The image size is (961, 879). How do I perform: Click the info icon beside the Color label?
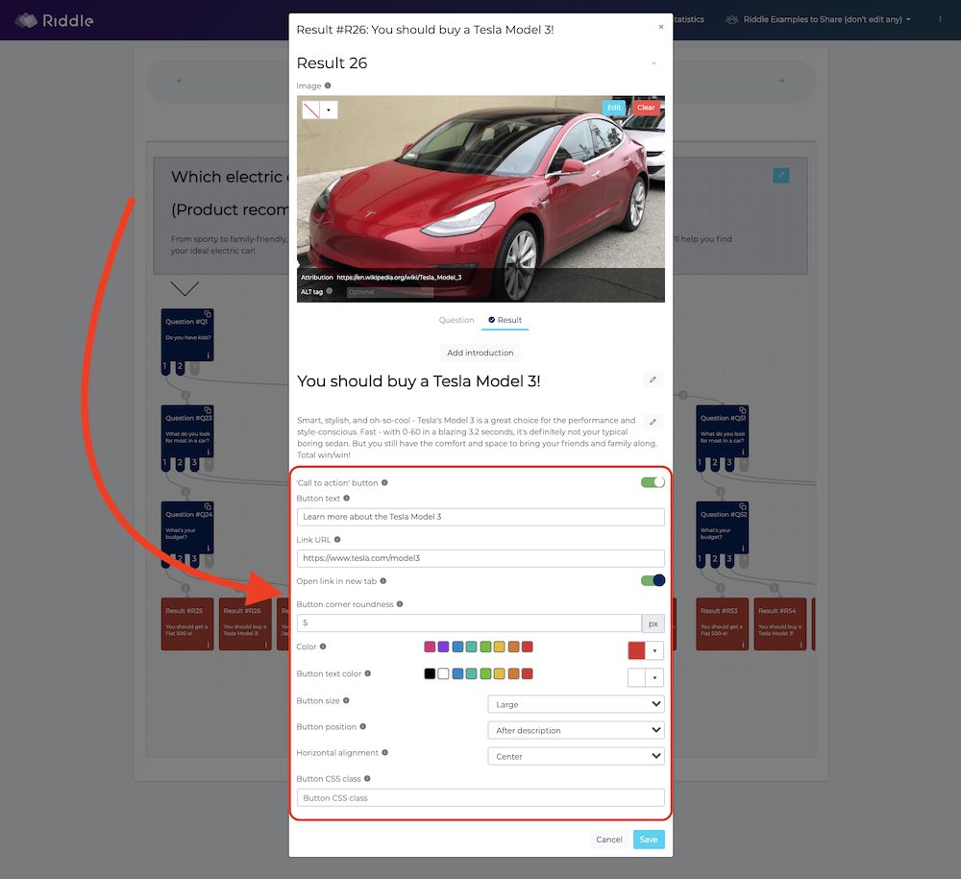coord(323,647)
